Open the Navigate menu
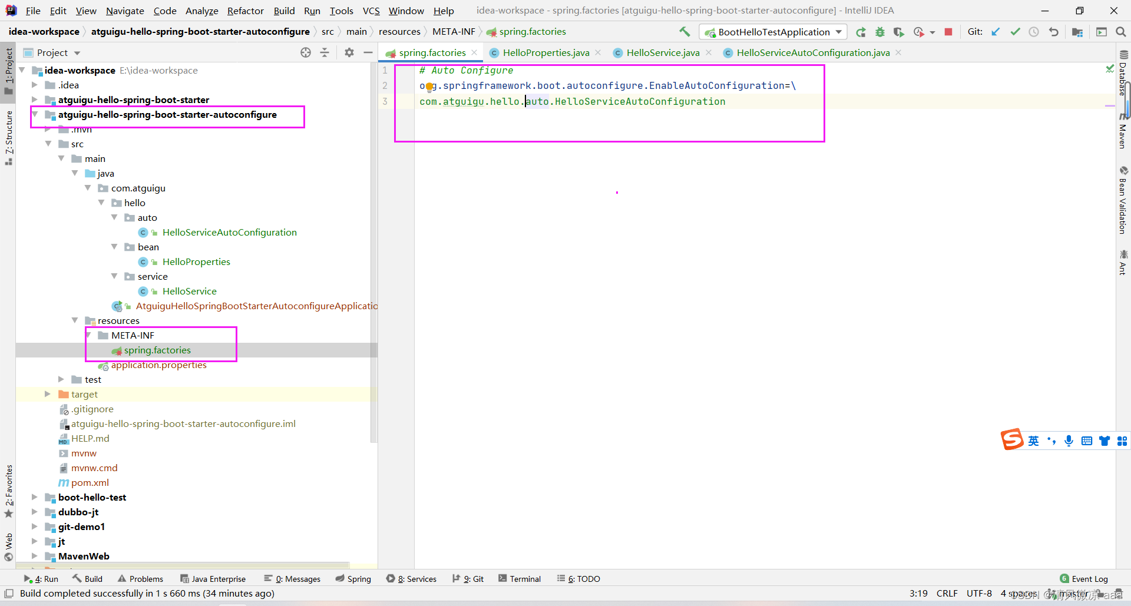Image resolution: width=1131 pixels, height=606 pixels. [x=125, y=11]
